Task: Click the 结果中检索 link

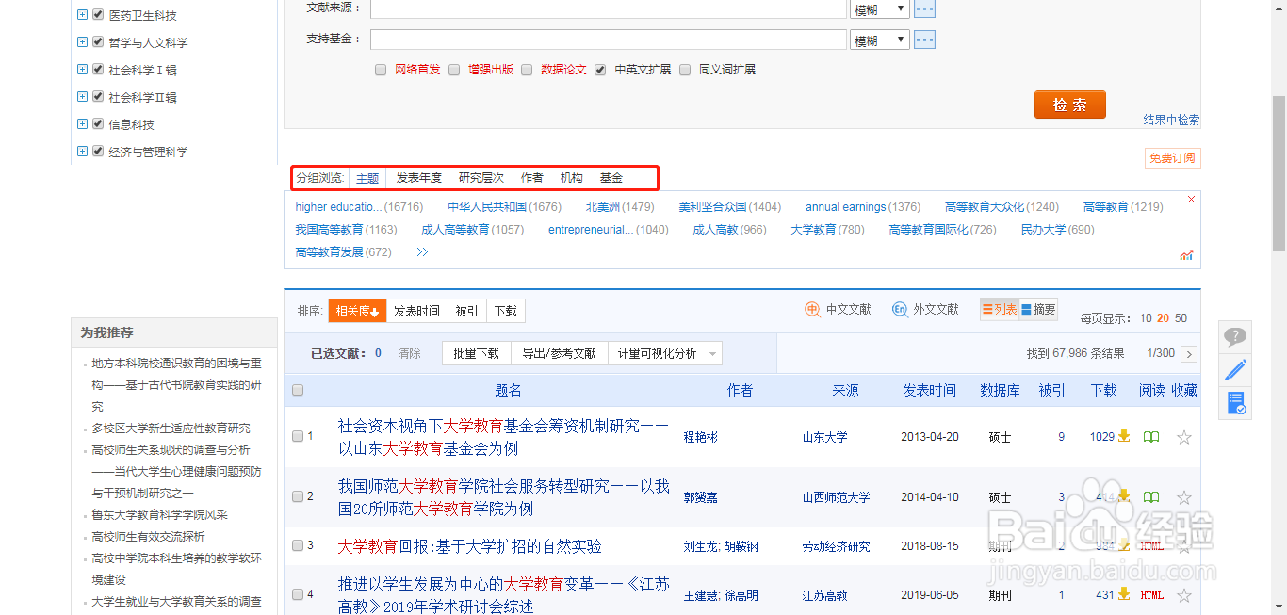Action: (1172, 120)
